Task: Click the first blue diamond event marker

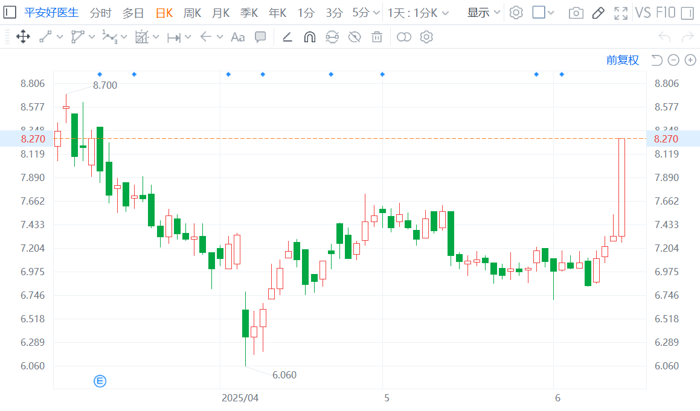Action: click(100, 74)
